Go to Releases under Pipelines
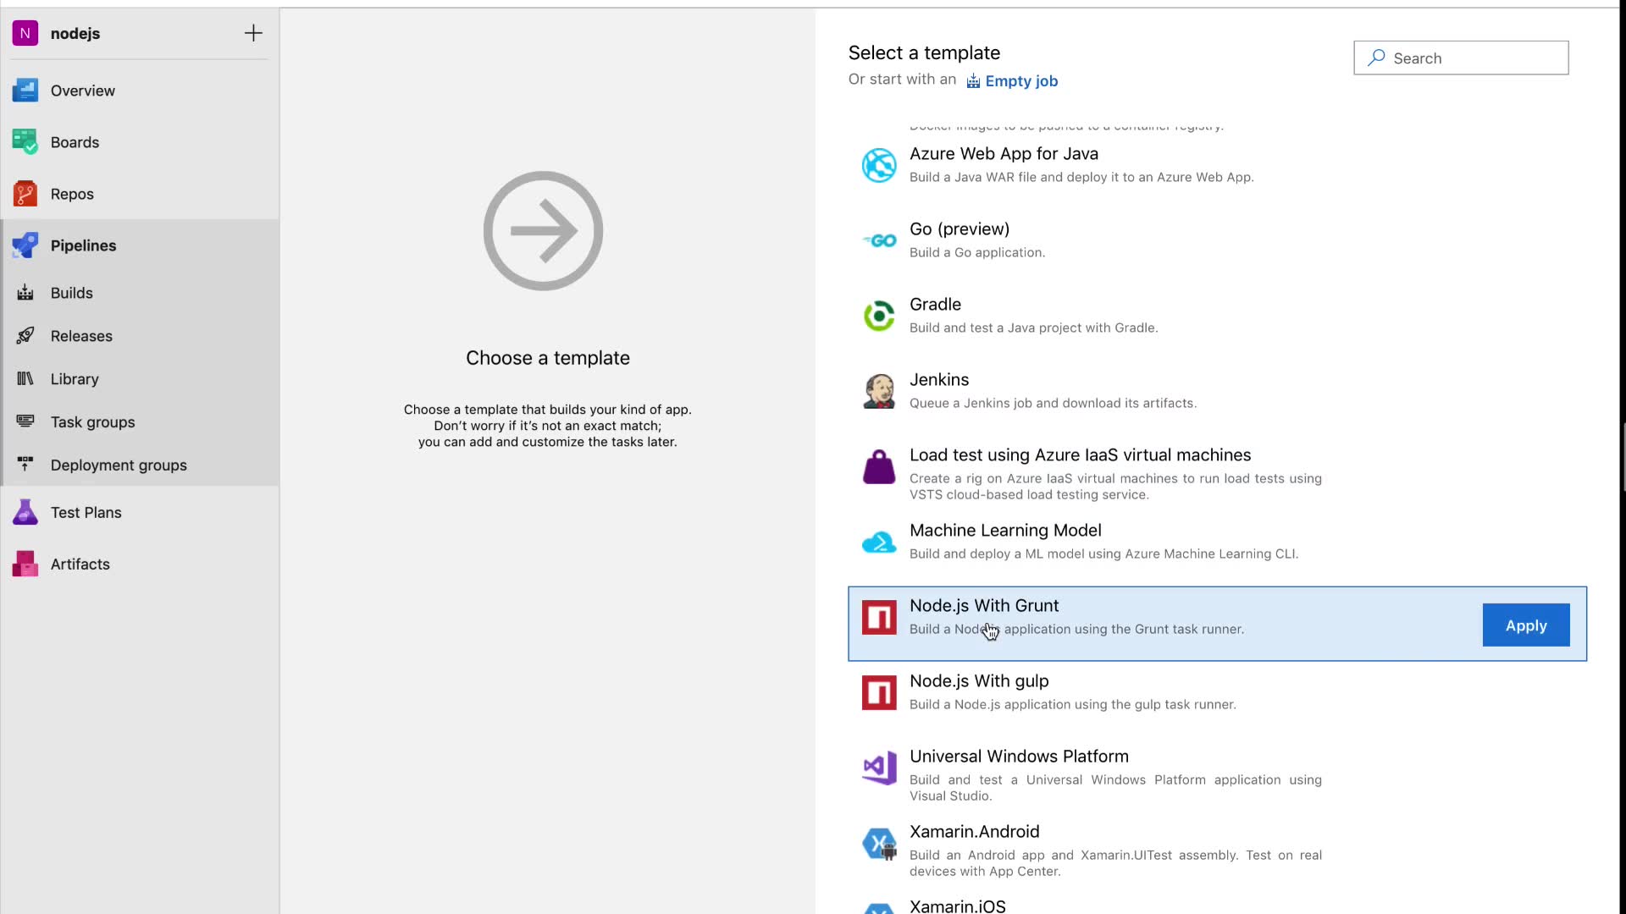The image size is (1626, 914). tap(81, 336)
